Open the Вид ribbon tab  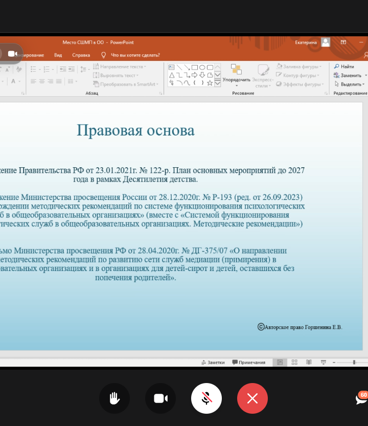[x=58, y=55]
